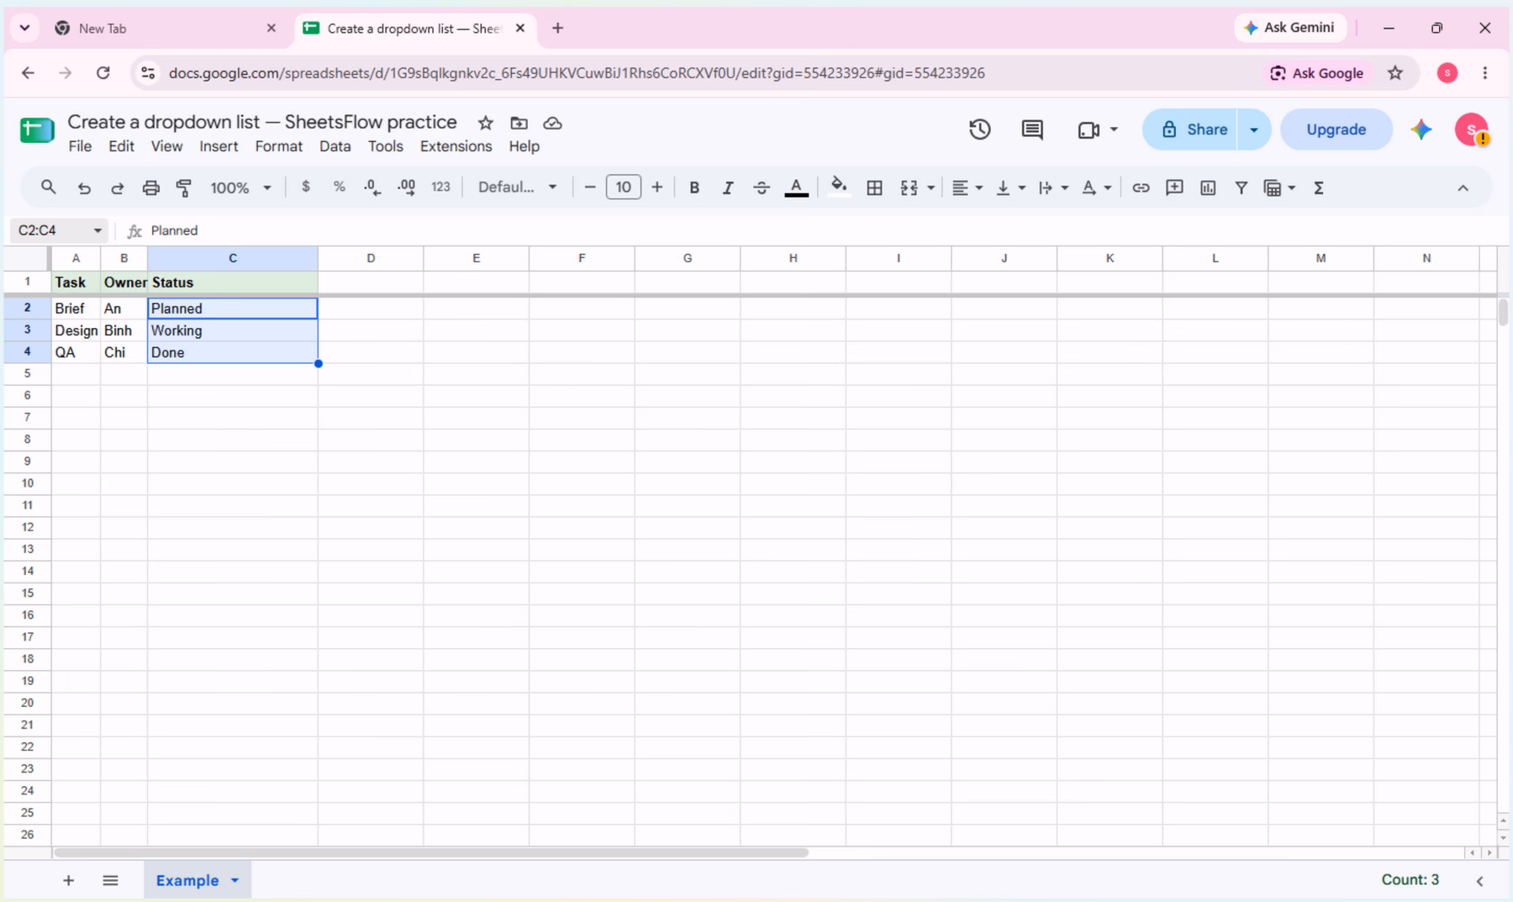Click the font size input field

click(x=623, y=187)
